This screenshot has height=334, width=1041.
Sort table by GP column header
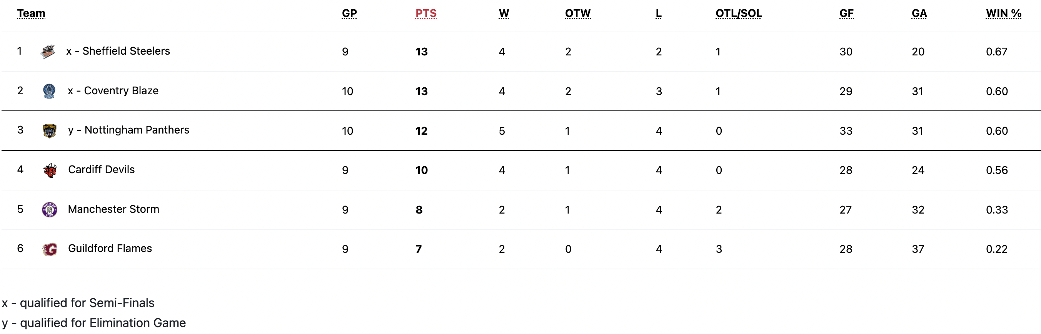tap(349, 13)
